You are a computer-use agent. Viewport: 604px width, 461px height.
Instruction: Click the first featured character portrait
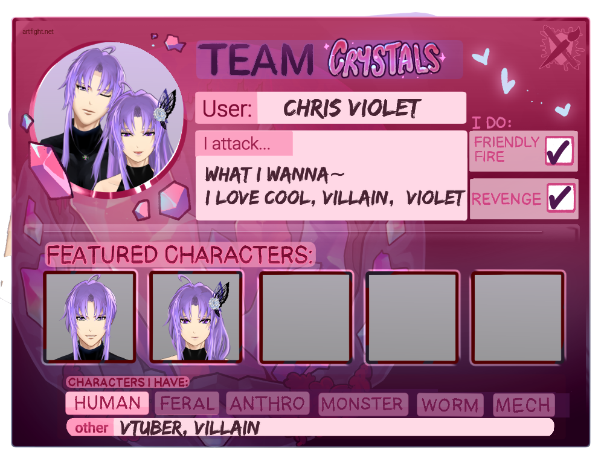90,317
